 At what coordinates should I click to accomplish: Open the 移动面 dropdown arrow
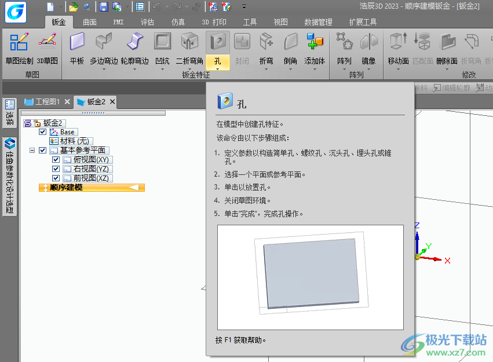(398, 69)
